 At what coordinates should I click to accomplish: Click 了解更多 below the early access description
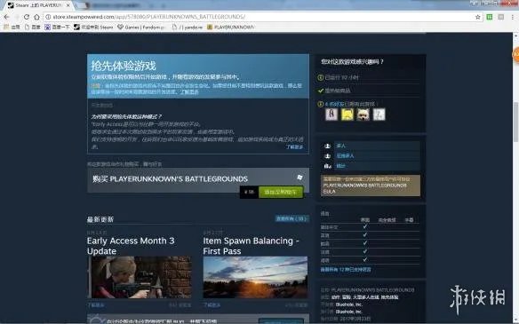pyautogui.click(x=294, y=146)
